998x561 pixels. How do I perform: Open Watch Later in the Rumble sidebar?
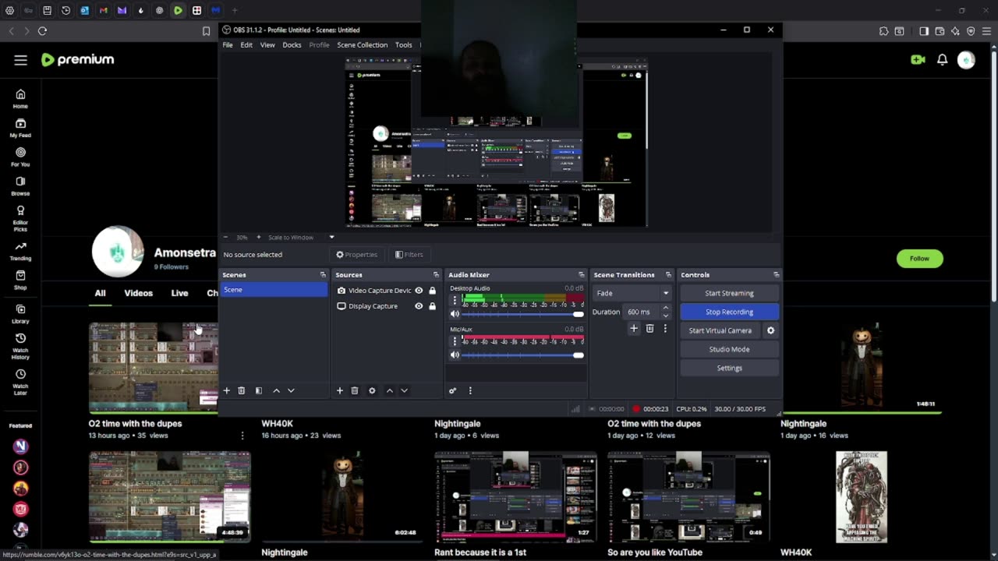click(20, 381)
